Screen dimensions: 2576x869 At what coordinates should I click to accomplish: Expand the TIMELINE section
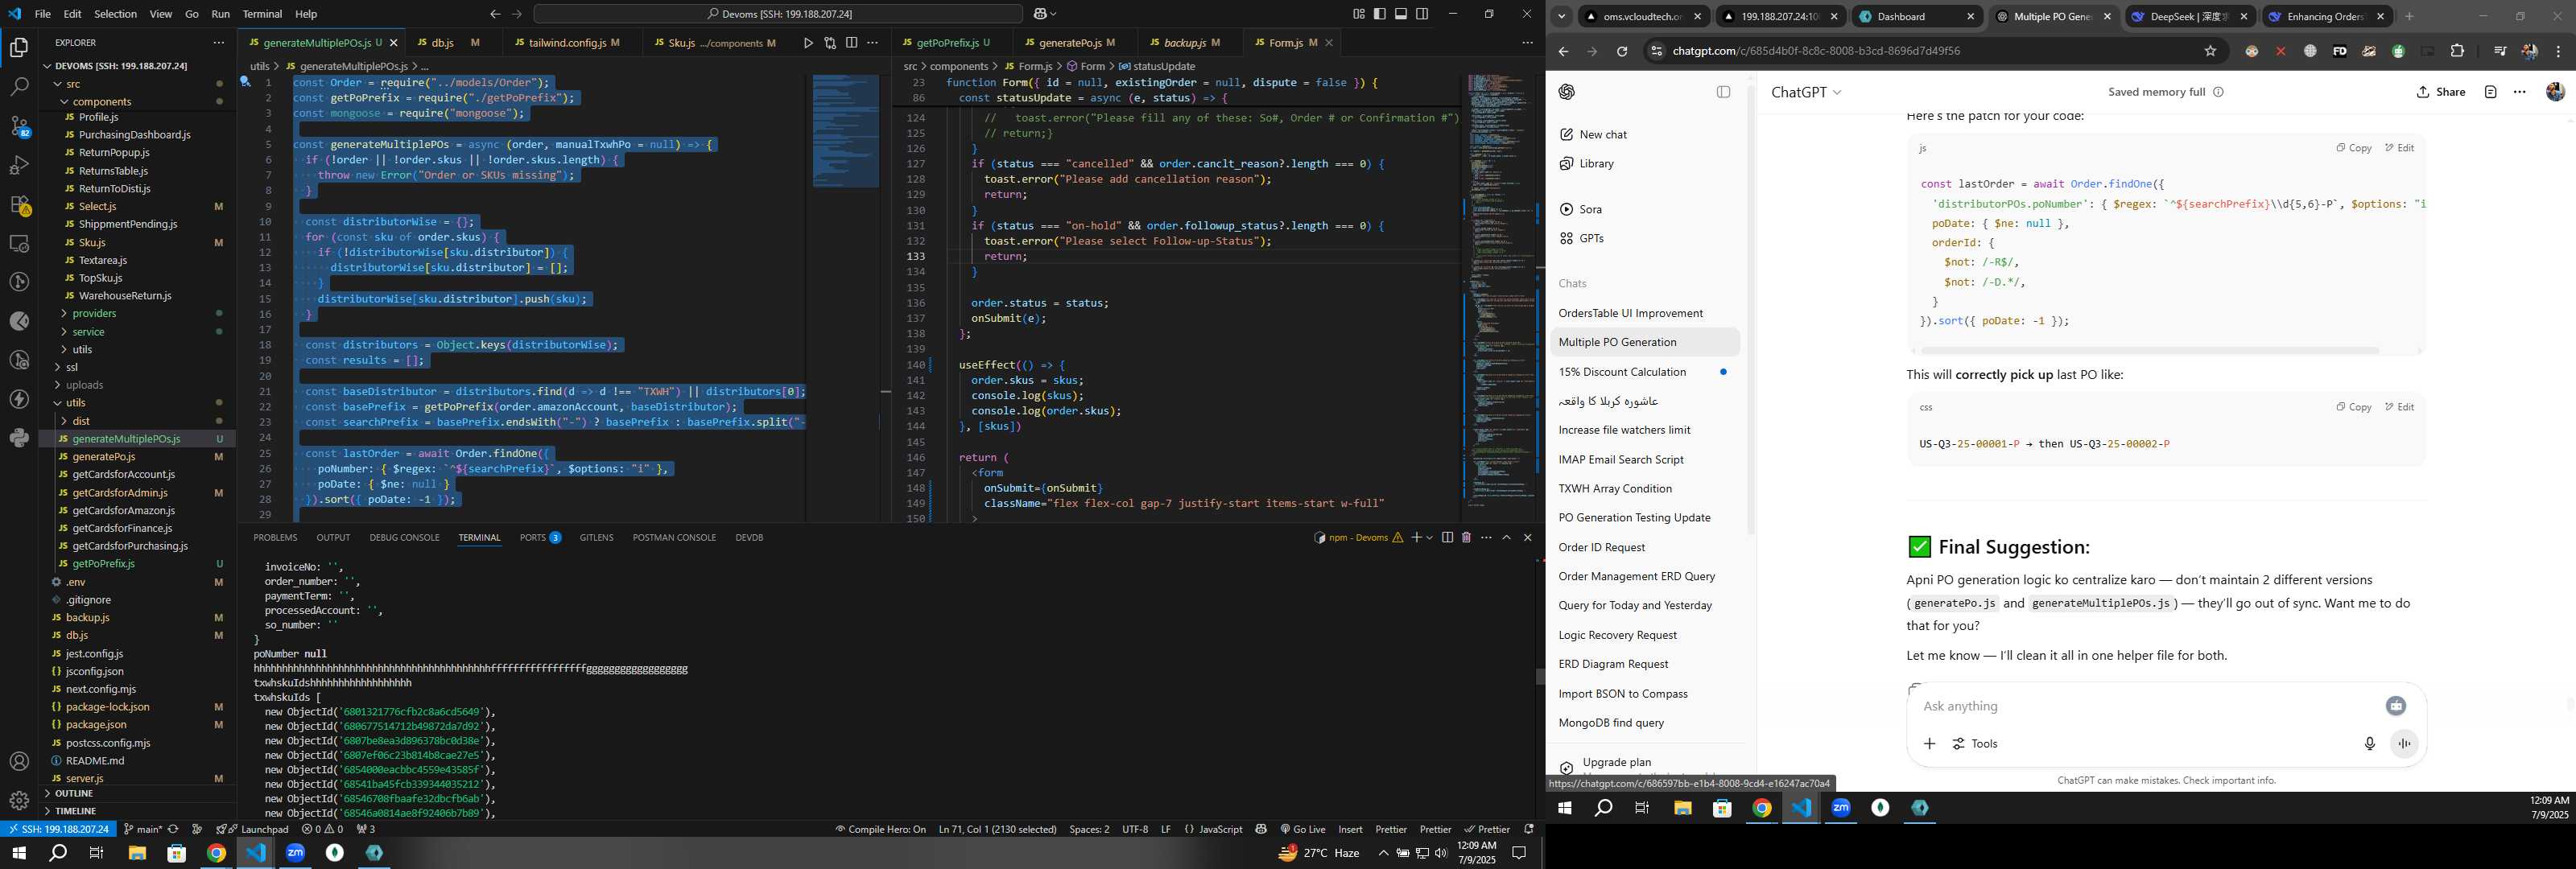[x=75, y=811]
